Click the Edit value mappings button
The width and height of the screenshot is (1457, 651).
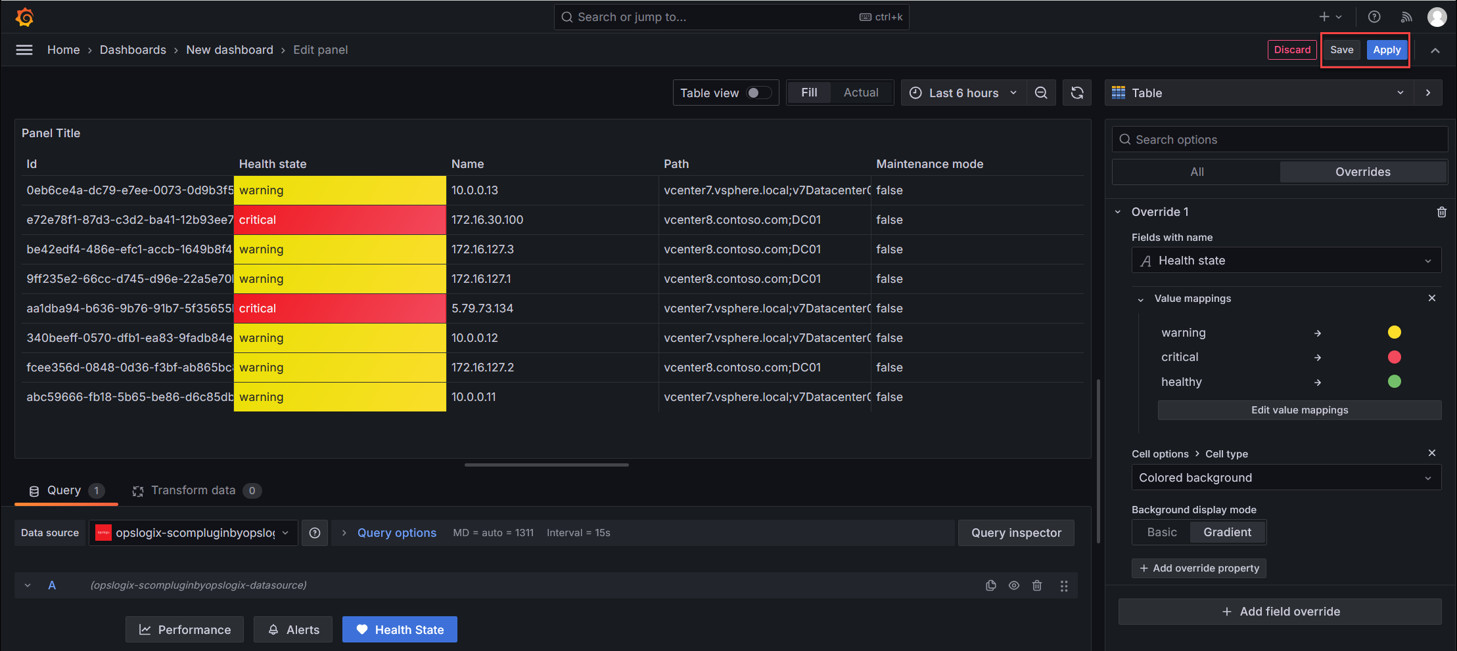coord(1299,410)
